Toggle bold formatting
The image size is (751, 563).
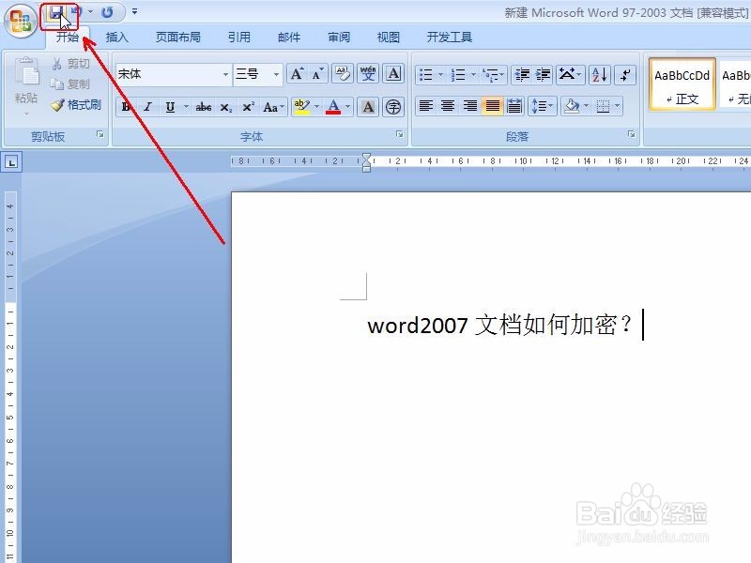click(x=126, y=107)
